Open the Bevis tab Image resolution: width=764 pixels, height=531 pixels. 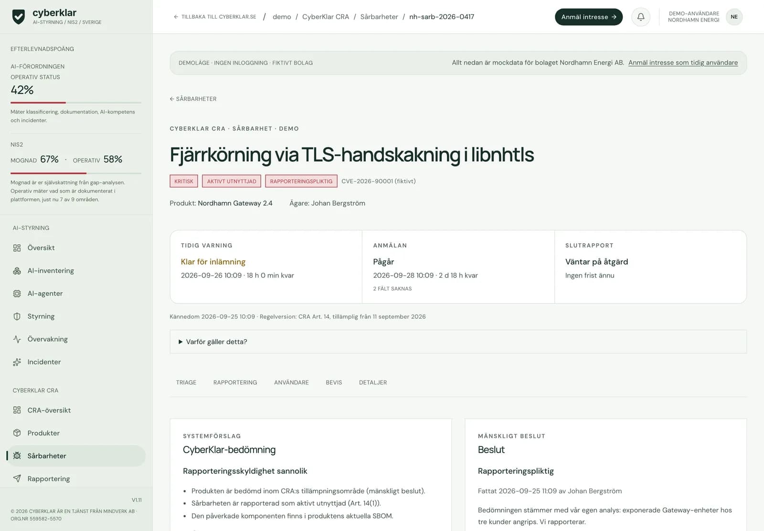tap(334, 382)
